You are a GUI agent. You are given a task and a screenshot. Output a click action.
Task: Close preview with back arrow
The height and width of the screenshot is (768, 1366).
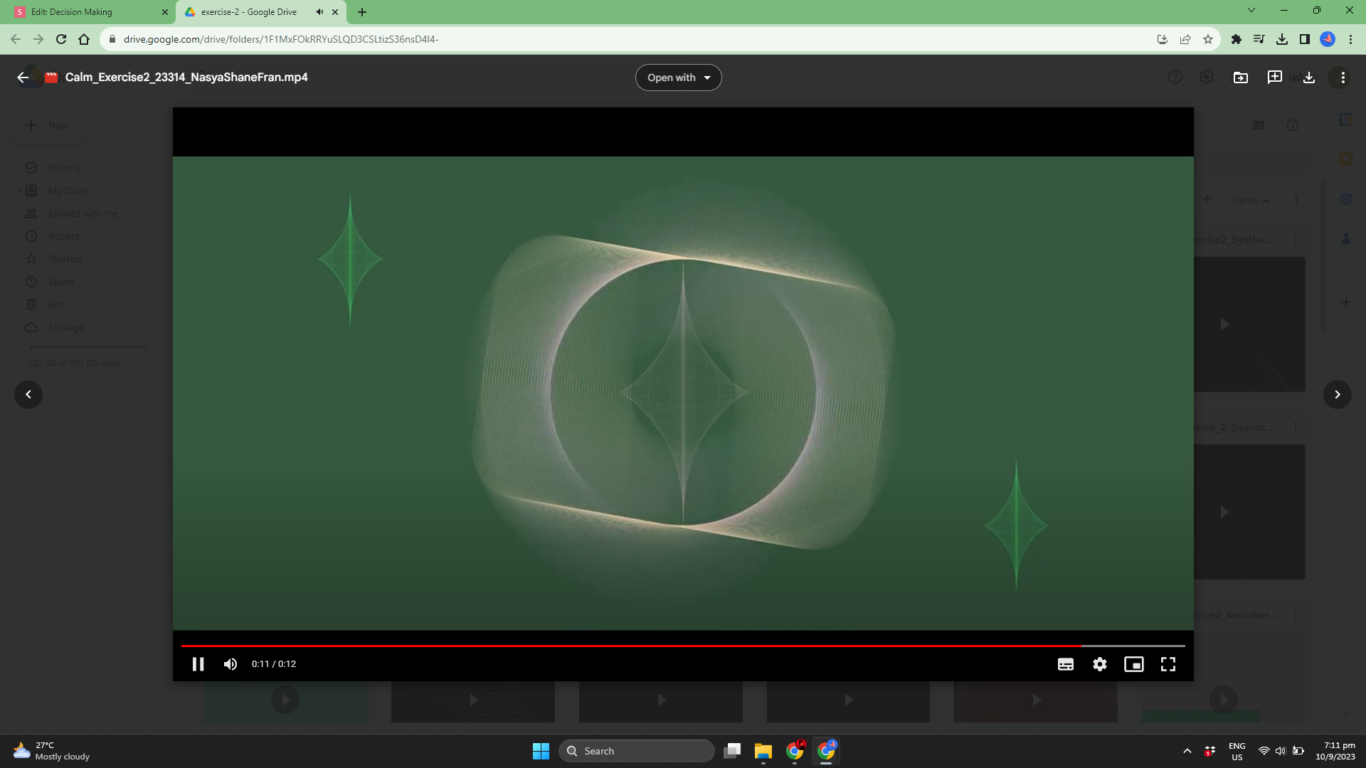(x=23, y=78)
